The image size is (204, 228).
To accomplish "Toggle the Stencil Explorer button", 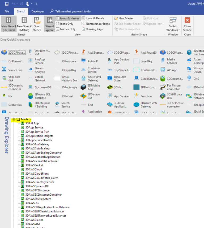I will [x=49, y=24].
